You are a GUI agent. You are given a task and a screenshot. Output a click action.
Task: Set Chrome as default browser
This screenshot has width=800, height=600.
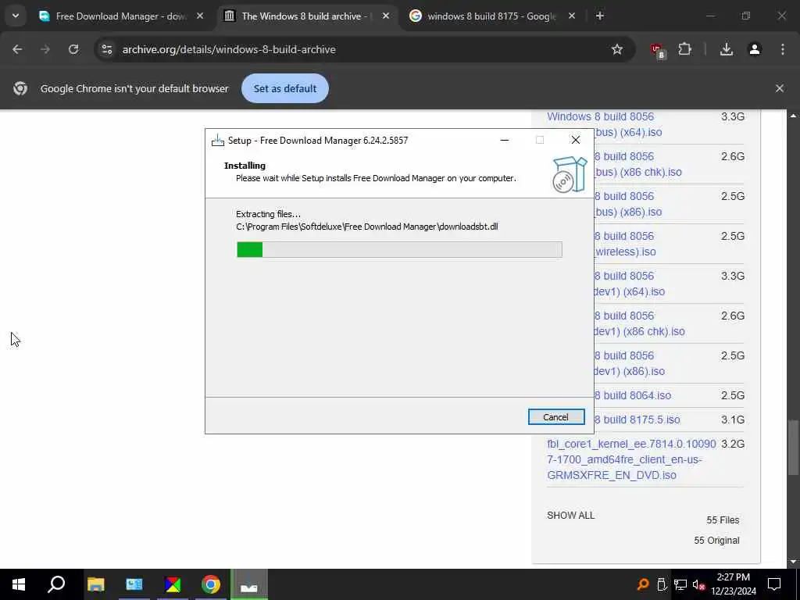coord(284,88)
